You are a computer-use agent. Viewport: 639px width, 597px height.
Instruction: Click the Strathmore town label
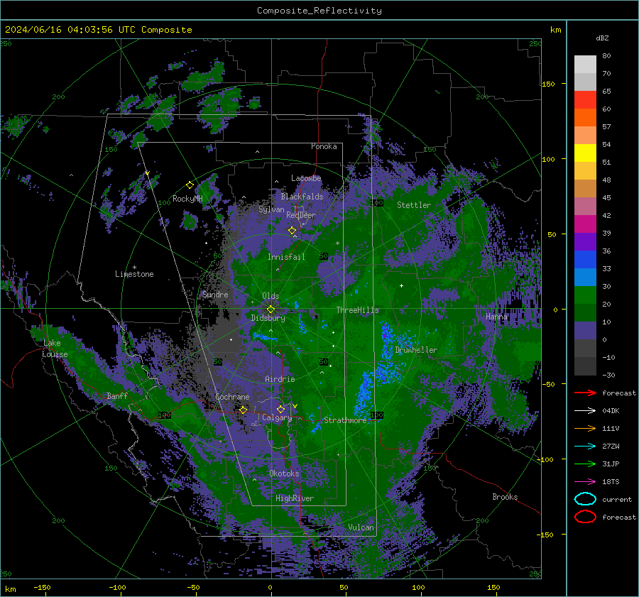coord(345,420)
